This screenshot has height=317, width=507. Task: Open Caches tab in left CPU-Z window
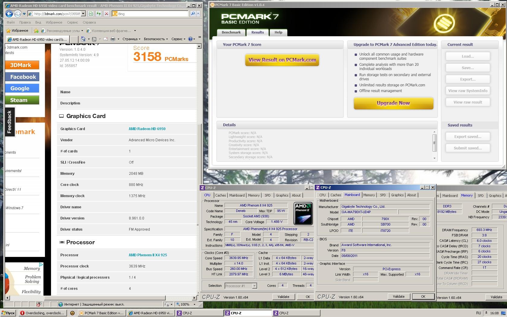(220, 195)
